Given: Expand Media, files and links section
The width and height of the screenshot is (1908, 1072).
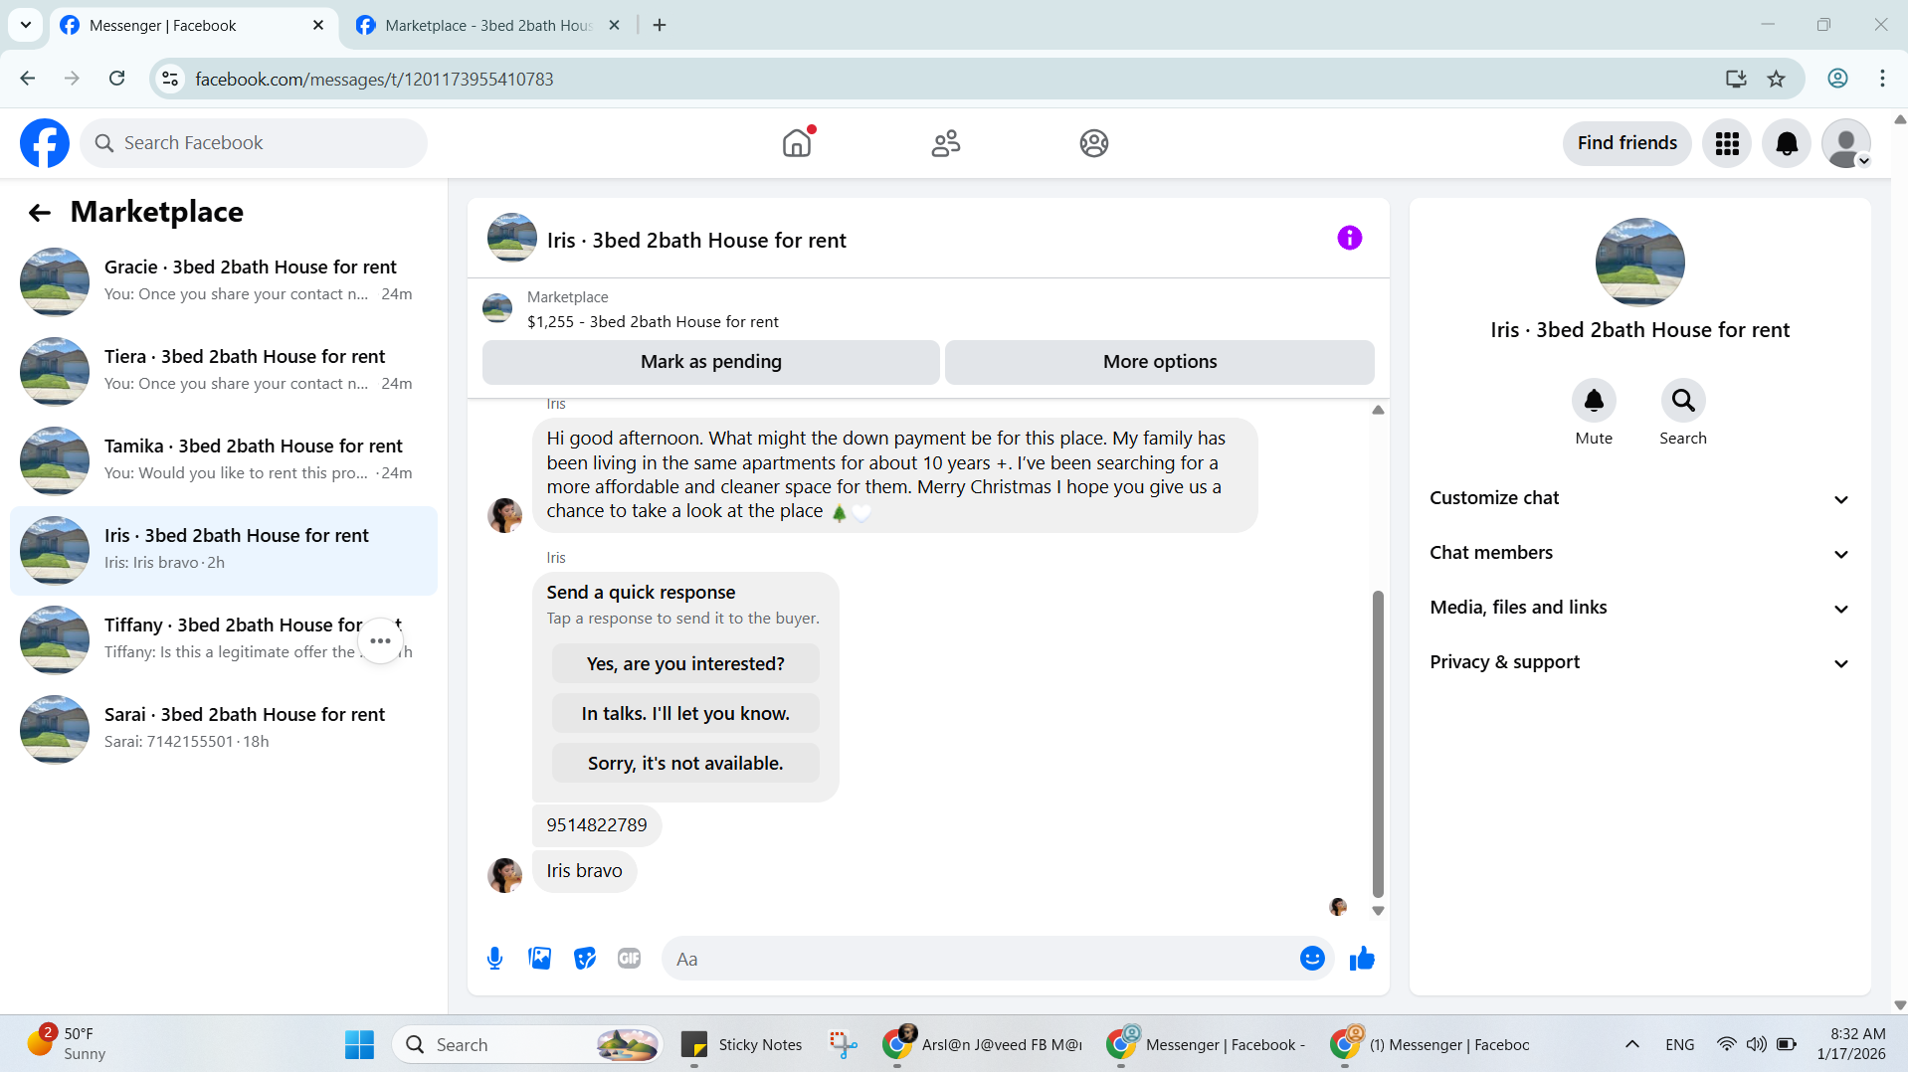Looking at the screenshot, I should pos(1639,608).
